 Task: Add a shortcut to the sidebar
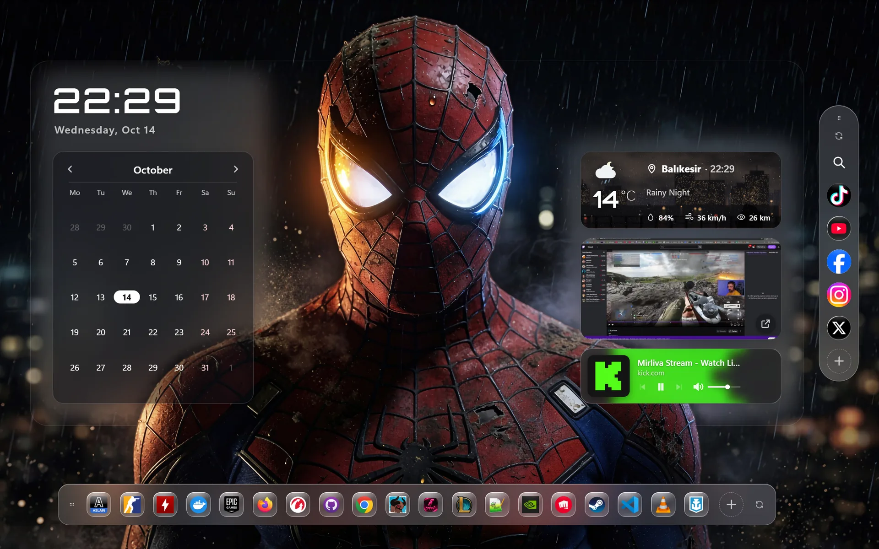coord(839,361)
